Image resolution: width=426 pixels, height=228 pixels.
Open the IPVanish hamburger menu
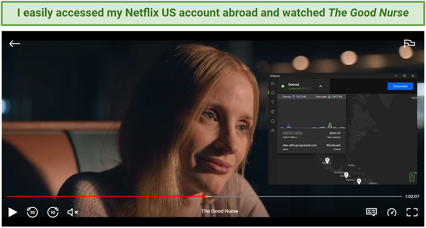click(x=273, y=83)
